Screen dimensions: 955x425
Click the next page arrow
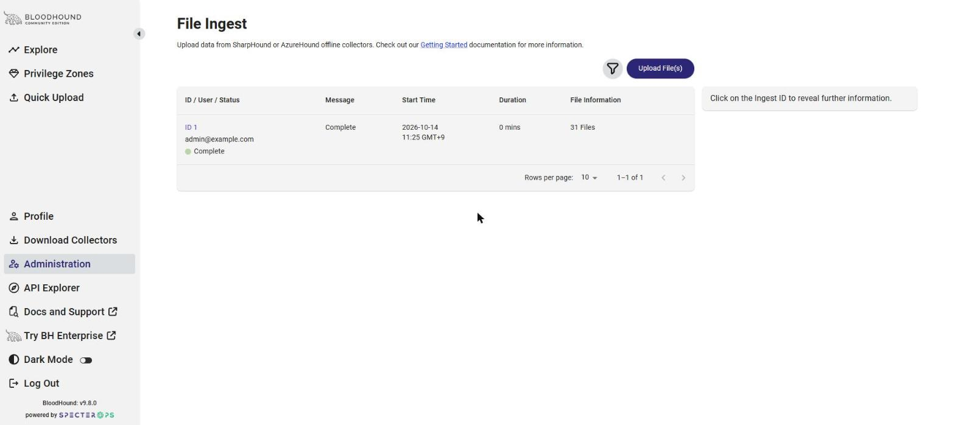(x=683, y=178)
